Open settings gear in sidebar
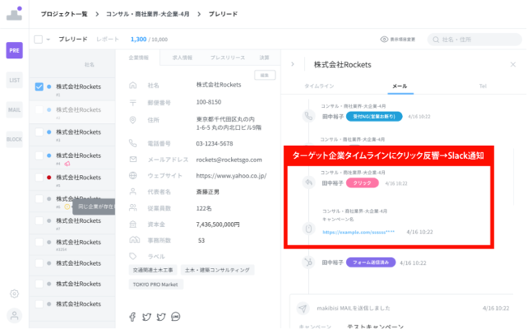 14,293
